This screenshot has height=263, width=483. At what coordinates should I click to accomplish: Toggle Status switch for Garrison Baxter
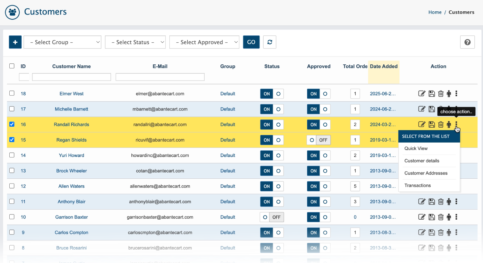point(272,217)
